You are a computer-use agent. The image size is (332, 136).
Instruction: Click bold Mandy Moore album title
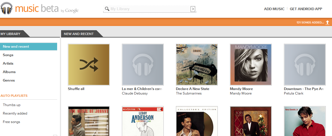tap(242, 89)
